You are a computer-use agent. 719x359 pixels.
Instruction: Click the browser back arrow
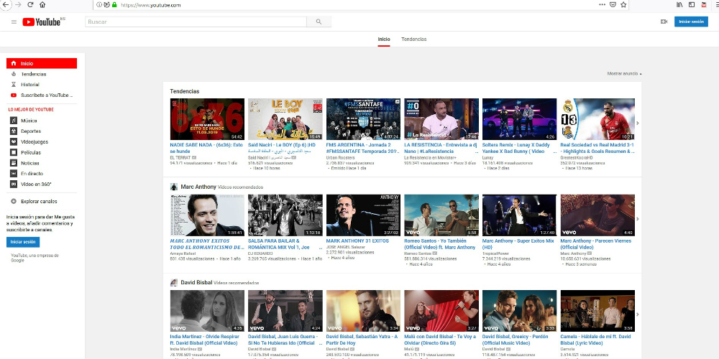click(6, 4)
